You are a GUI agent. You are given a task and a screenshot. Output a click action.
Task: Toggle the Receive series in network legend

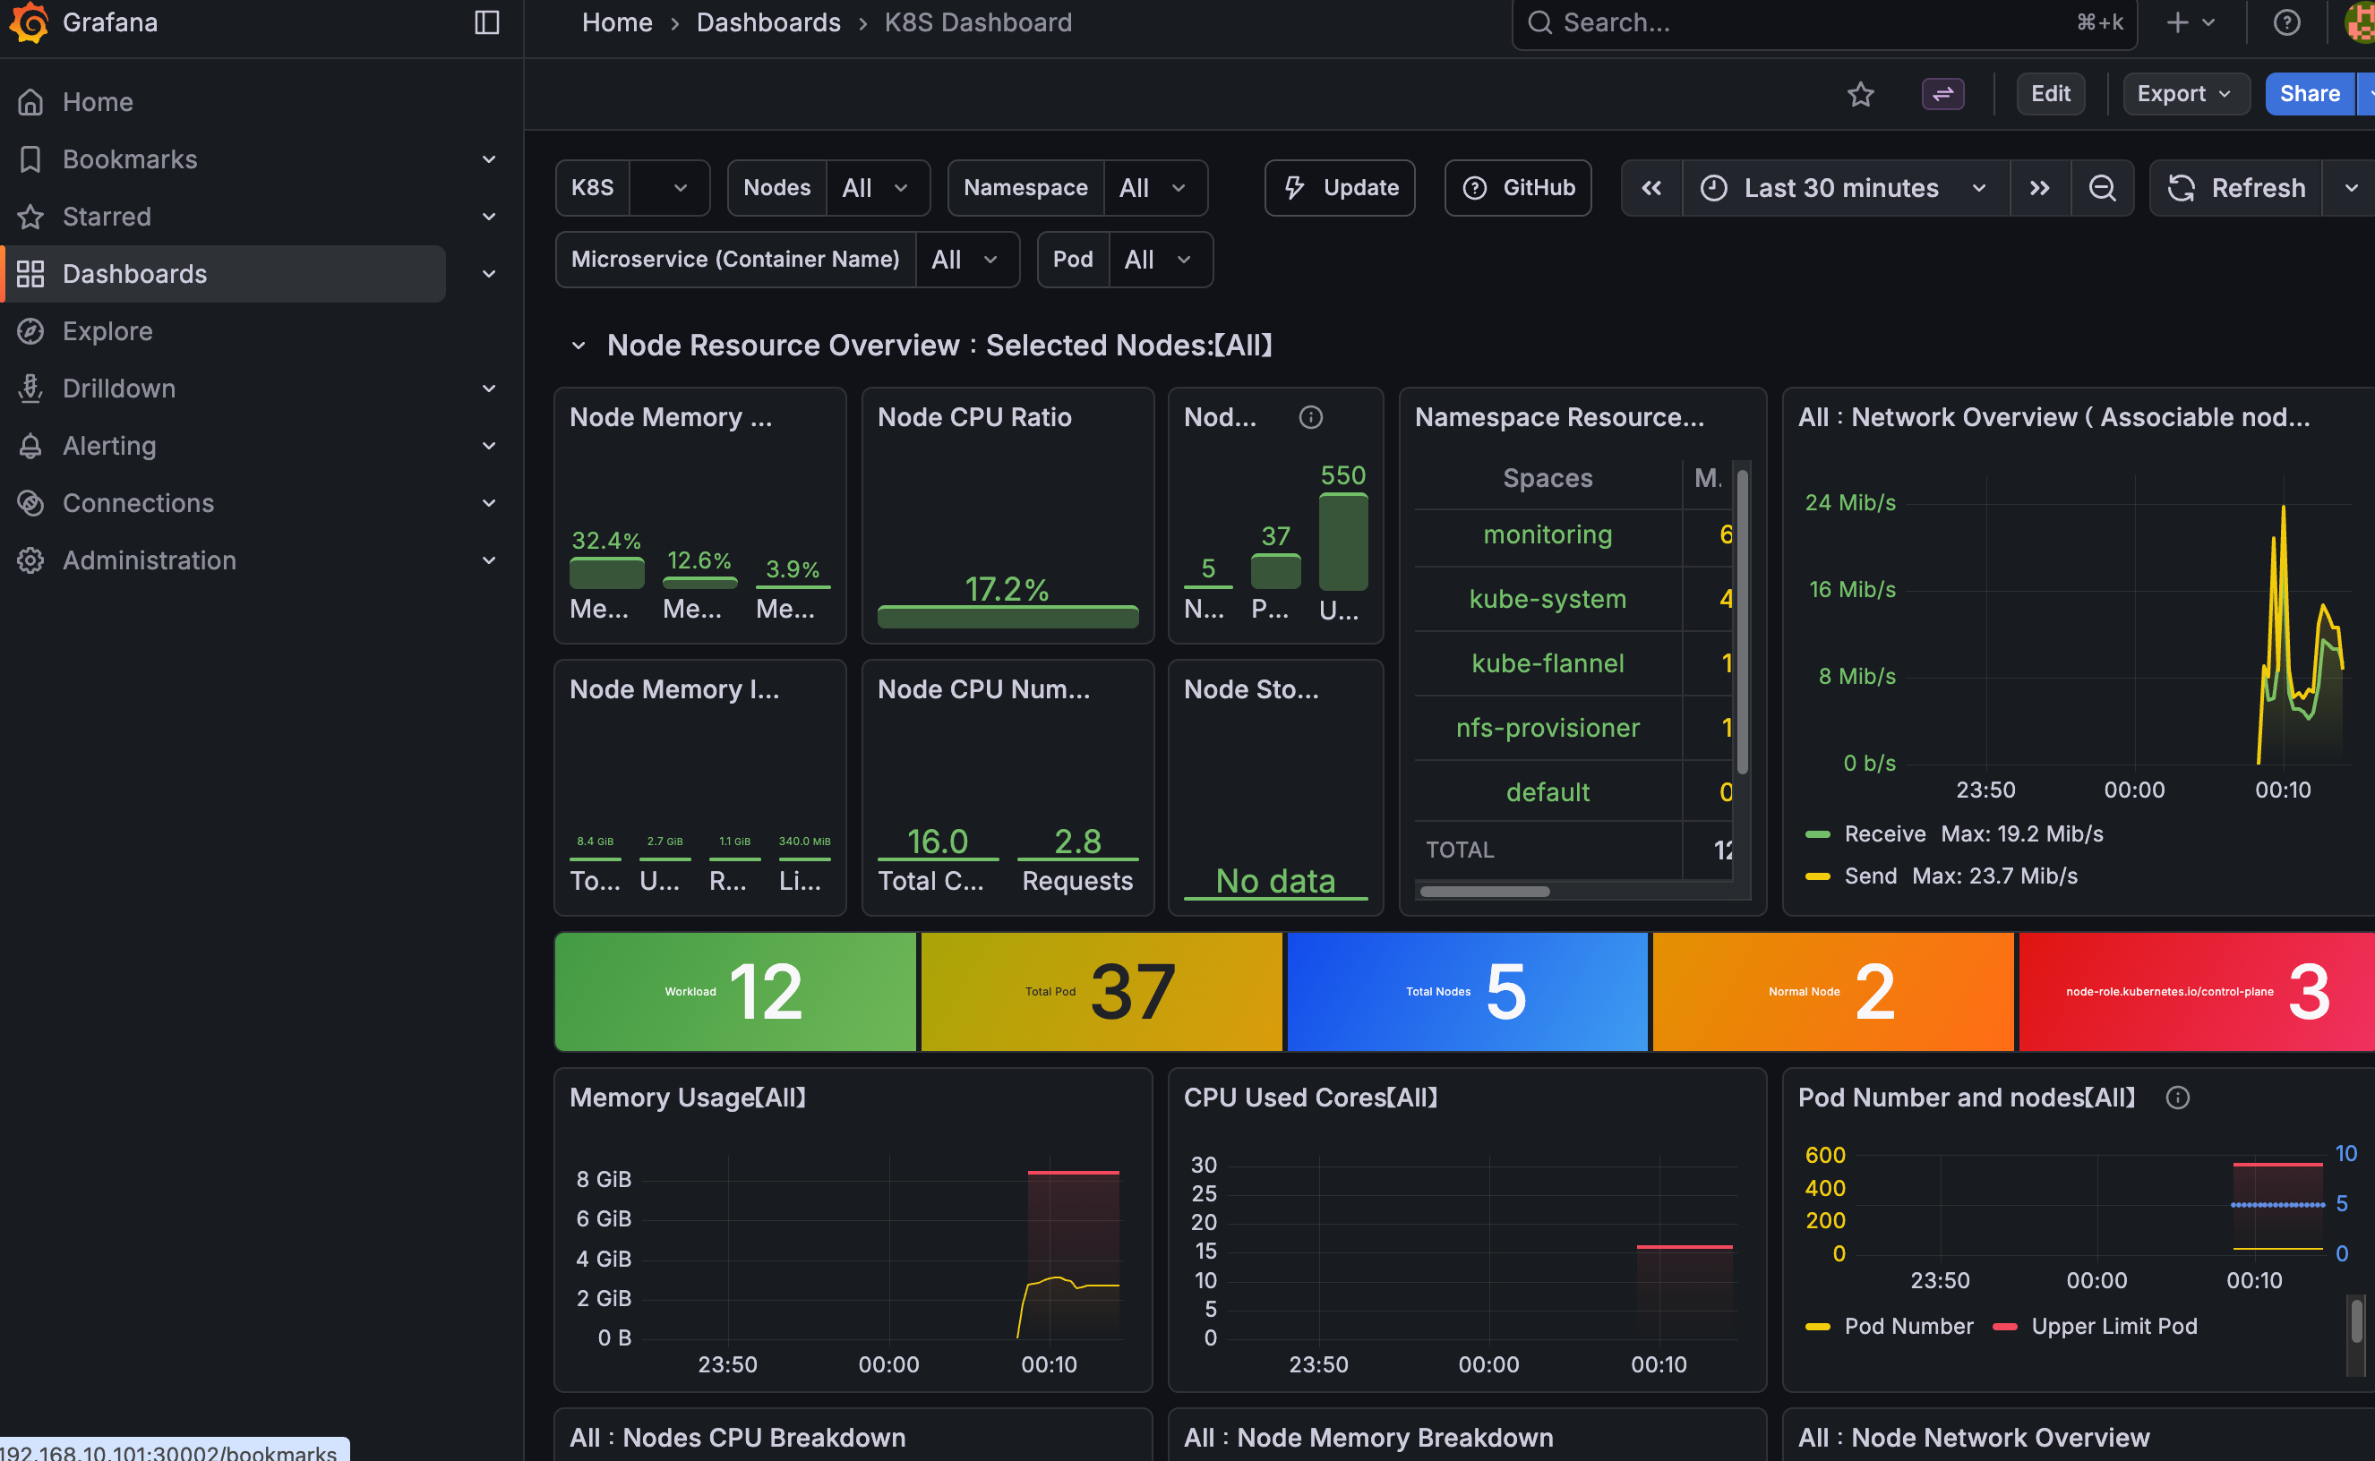(x=1884, y=833)
